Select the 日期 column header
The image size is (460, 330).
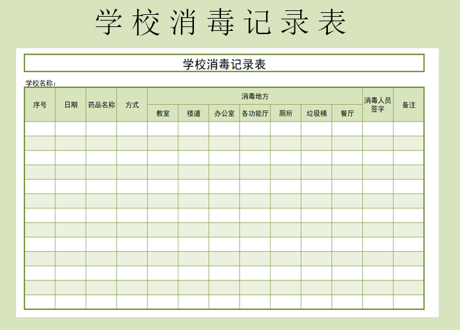pos(71,105)
